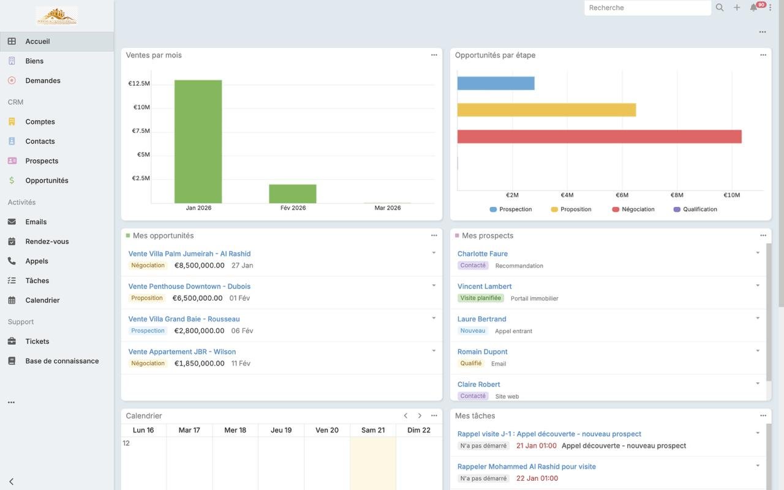Select the Appels phone icon in sidebar

point(12,260)
